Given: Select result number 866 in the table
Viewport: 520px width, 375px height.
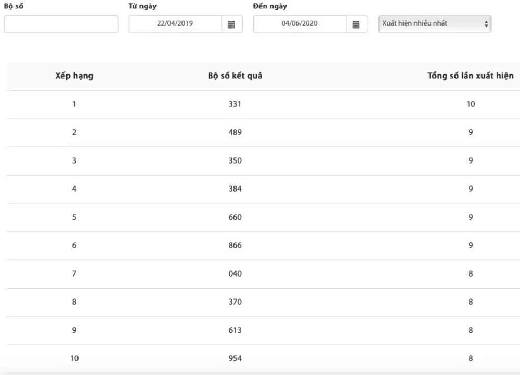Looking at the screenshot, I should (x=235, y=245).
